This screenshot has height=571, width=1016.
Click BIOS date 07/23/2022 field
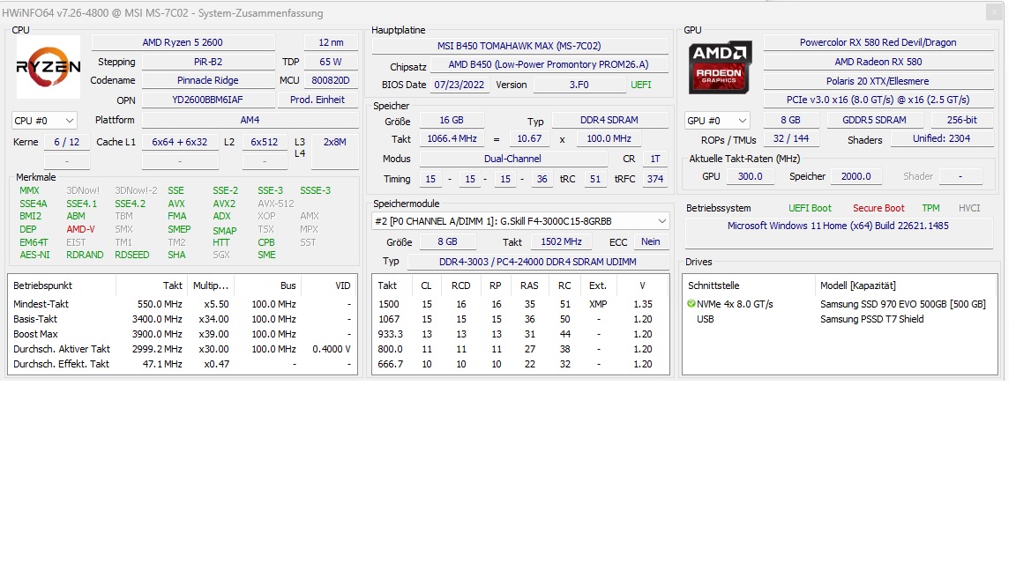coord(459,85)
